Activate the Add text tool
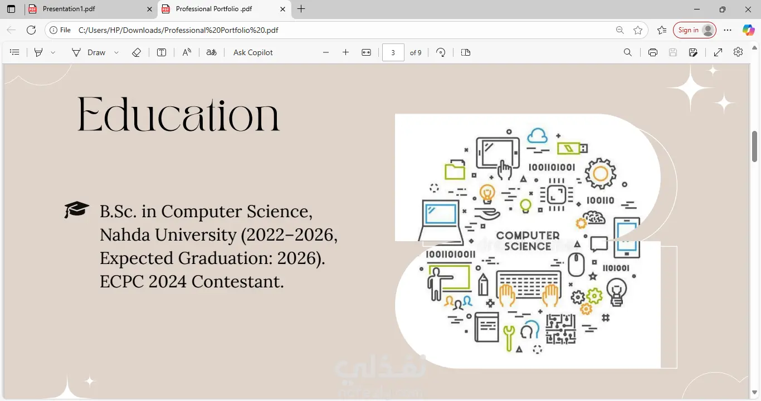This screenshot has height=401, width=761. click(x=162, y=52)
